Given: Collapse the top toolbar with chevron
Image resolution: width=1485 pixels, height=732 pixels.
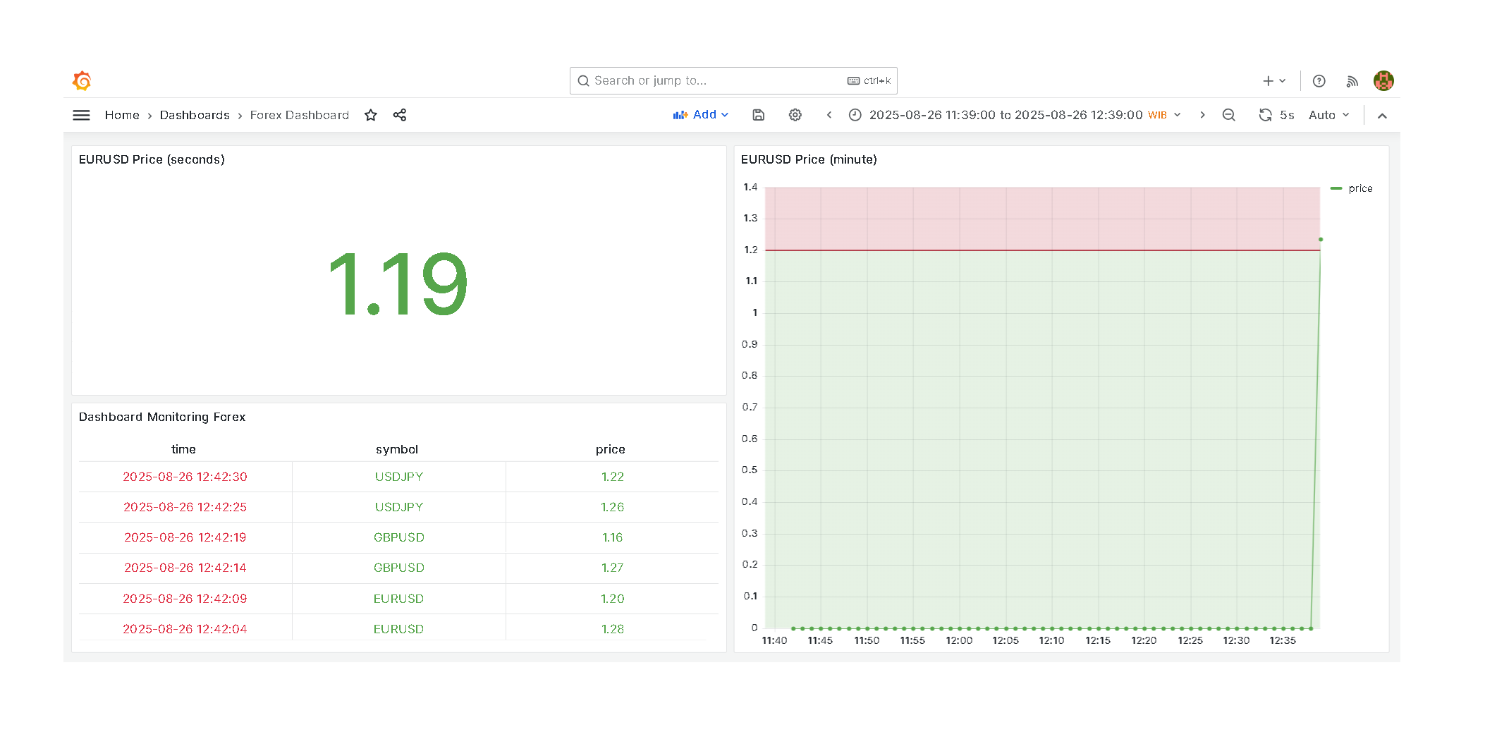Looking at the screenshot, I should 1382,116.
